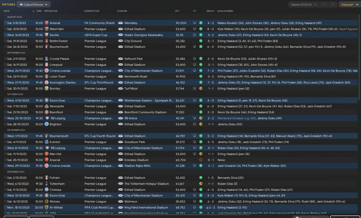The height and width of the screenshot is (218, 361).
Task: Click the TV icon on the Sevilla row
Action: (194, 35)
